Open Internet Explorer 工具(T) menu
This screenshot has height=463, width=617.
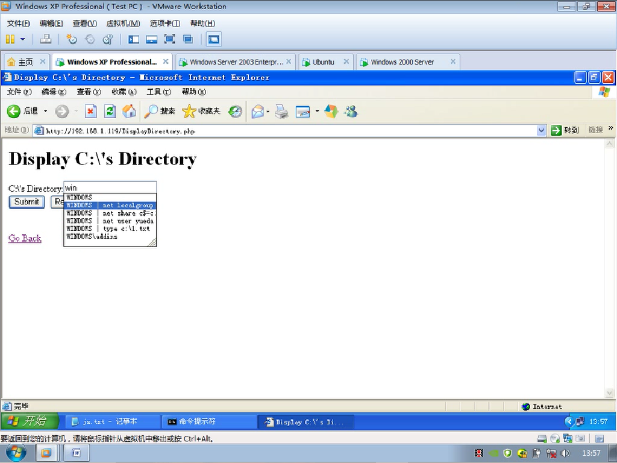pyautogui.click(x=159, y=92)
